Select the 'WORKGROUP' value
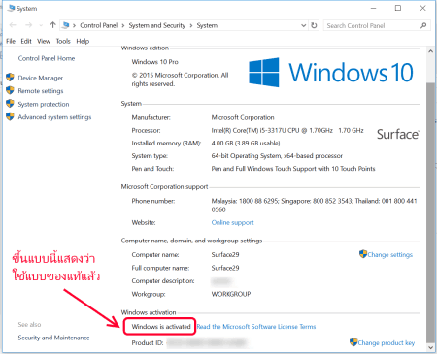Screen dimensions: 437x354 point(231,294)
